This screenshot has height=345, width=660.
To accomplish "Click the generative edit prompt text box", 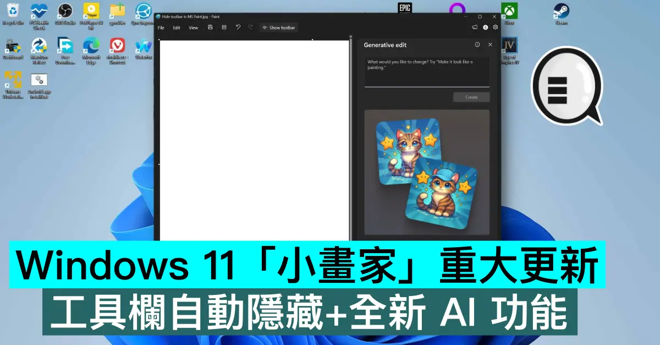I will pyautogui.click(x=427, y=70).
